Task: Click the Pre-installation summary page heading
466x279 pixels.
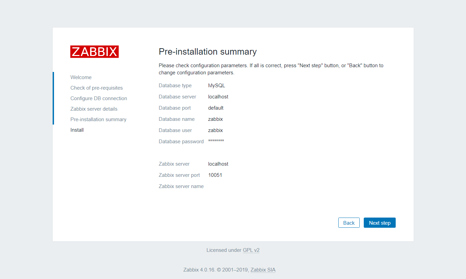Action: pyautogui.click(x=208, y=52)
